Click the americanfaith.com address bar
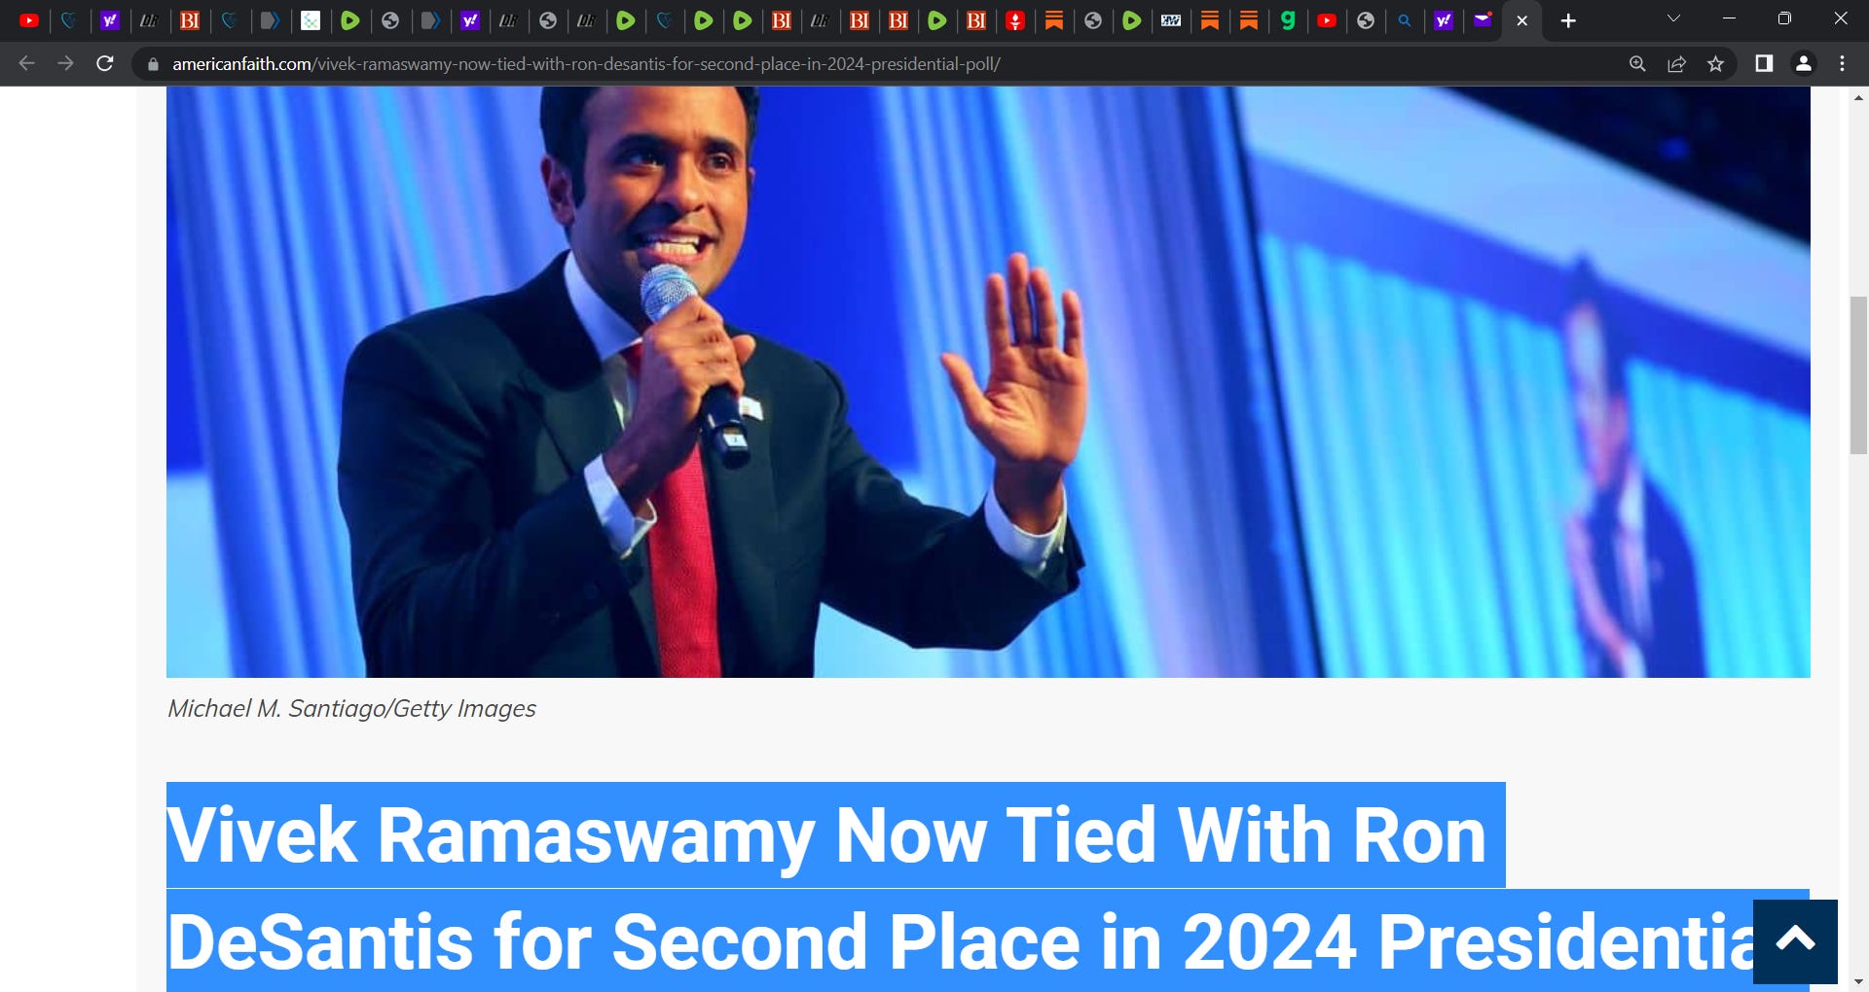Viewport: 1869px width, 992px height. pos(584,64)
